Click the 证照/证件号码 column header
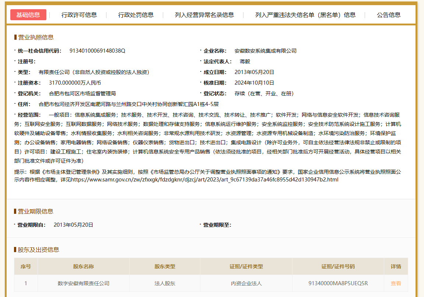The image size is (424, 297). [338, 267]
